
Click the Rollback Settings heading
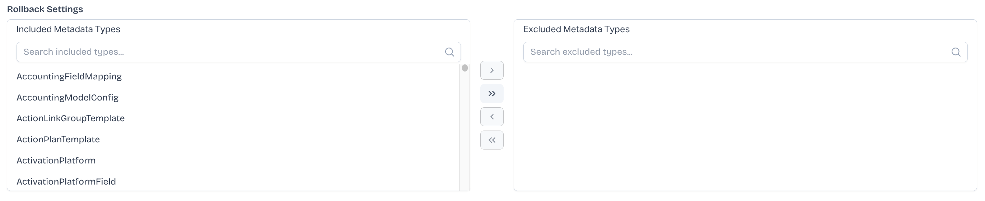pos(45,9)
